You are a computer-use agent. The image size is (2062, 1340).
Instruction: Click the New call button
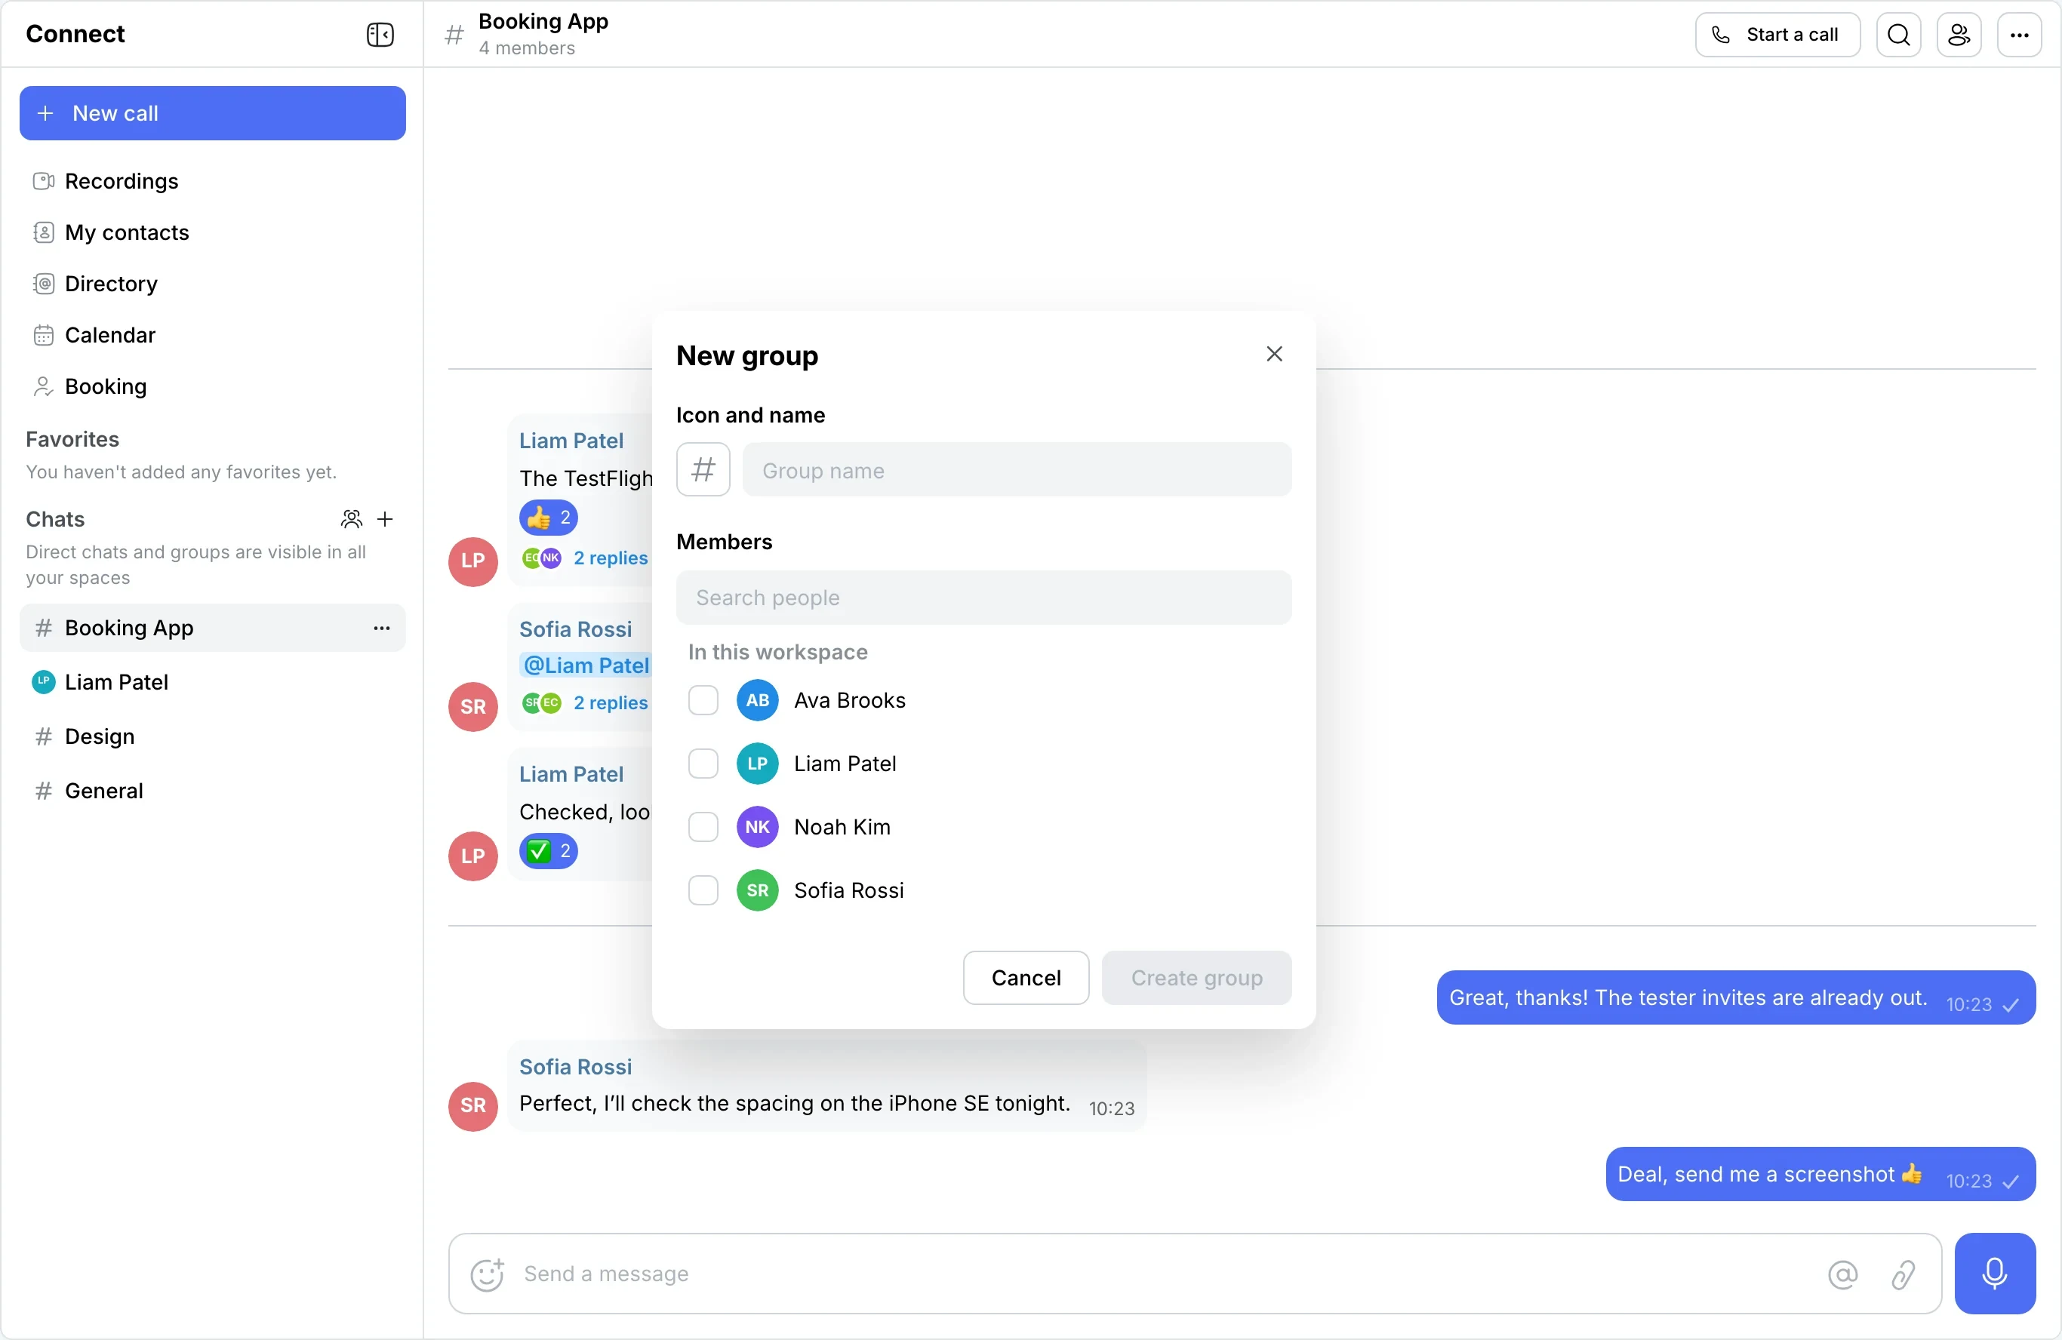212,112
